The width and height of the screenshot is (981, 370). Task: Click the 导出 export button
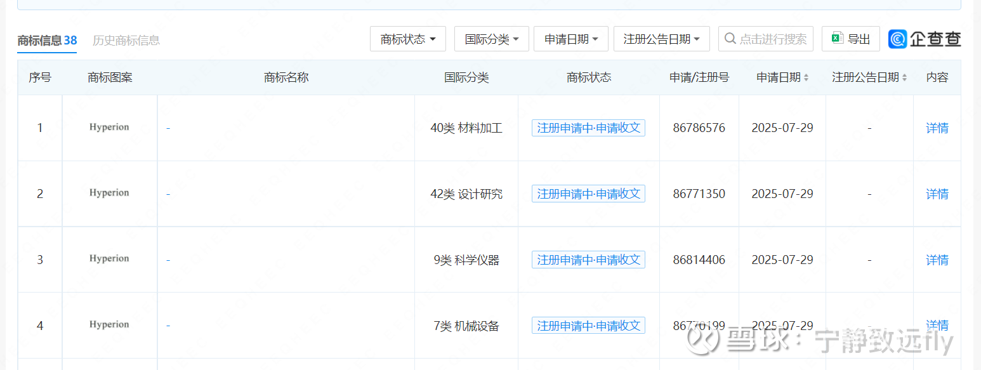[x=851, y=39]
